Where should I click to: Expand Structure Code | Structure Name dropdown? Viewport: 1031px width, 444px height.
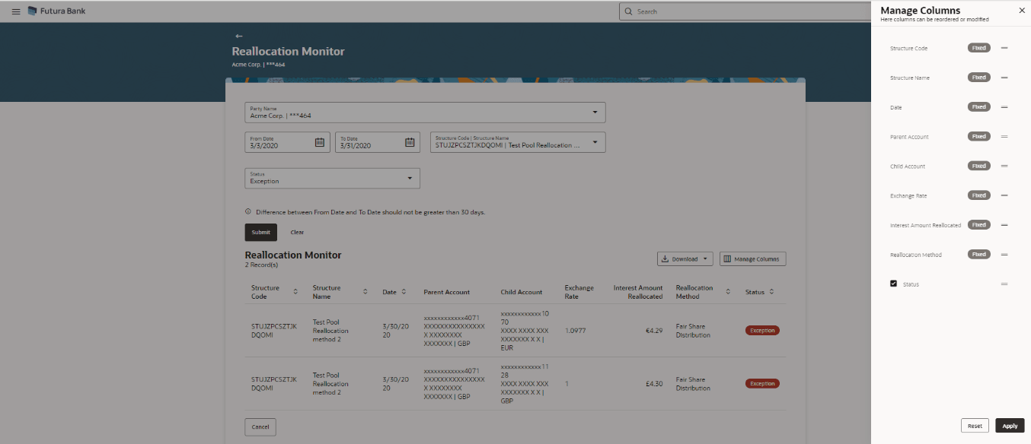coord(595,143)
